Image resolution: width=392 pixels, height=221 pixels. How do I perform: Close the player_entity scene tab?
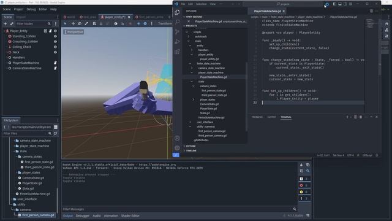click(129, 17)
